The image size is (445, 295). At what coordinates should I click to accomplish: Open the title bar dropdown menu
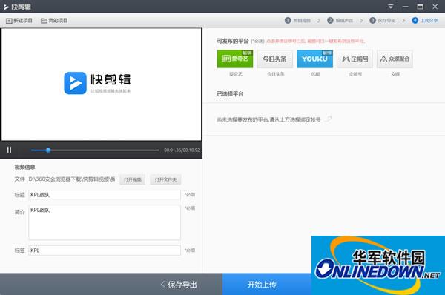click(391, 7)
